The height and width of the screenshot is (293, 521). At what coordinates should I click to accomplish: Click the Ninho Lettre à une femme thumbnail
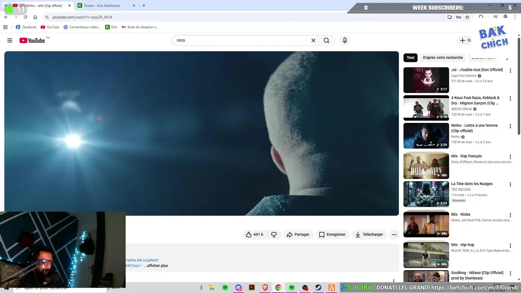point(426,136)
